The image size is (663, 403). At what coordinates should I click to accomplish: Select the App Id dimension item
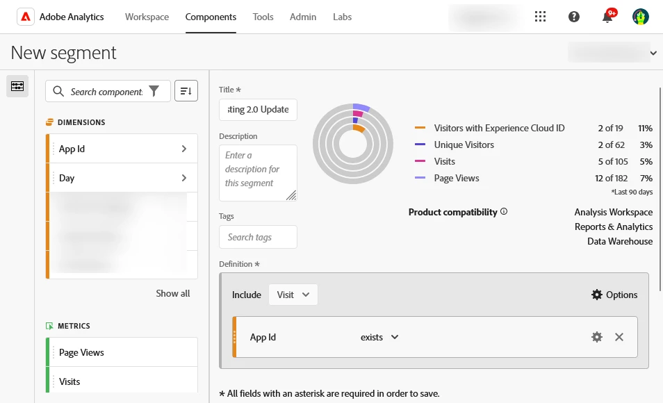(122, 149)
